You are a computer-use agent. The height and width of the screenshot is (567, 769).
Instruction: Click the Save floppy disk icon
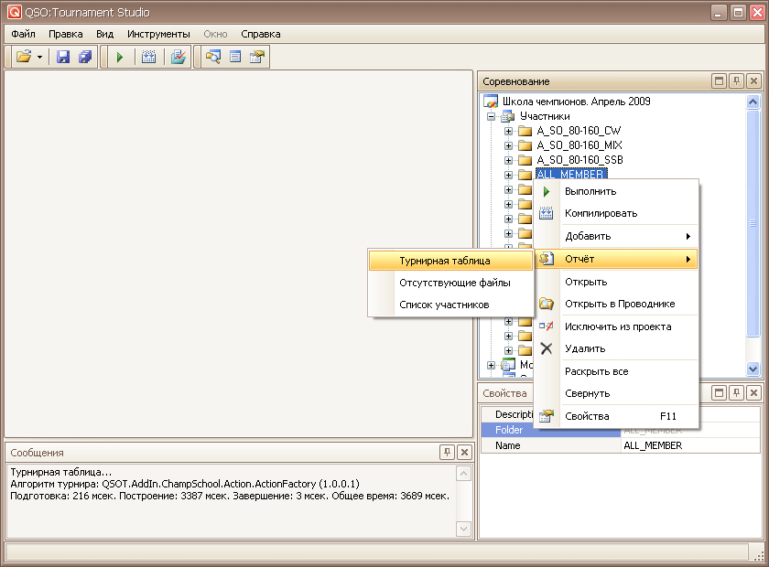click(63, 57)
